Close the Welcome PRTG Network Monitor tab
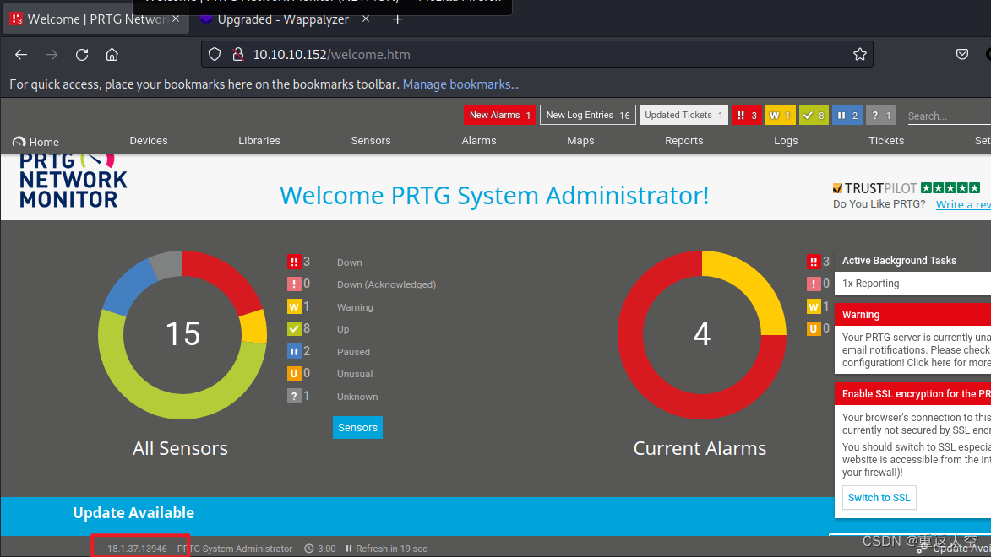This screenshot has height=557, width=991. point(176,19)
